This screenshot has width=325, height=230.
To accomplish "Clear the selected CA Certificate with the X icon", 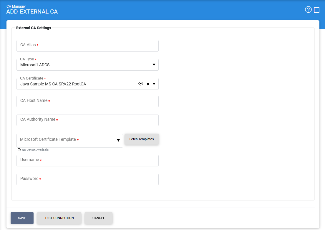I will tap(148, 84).
